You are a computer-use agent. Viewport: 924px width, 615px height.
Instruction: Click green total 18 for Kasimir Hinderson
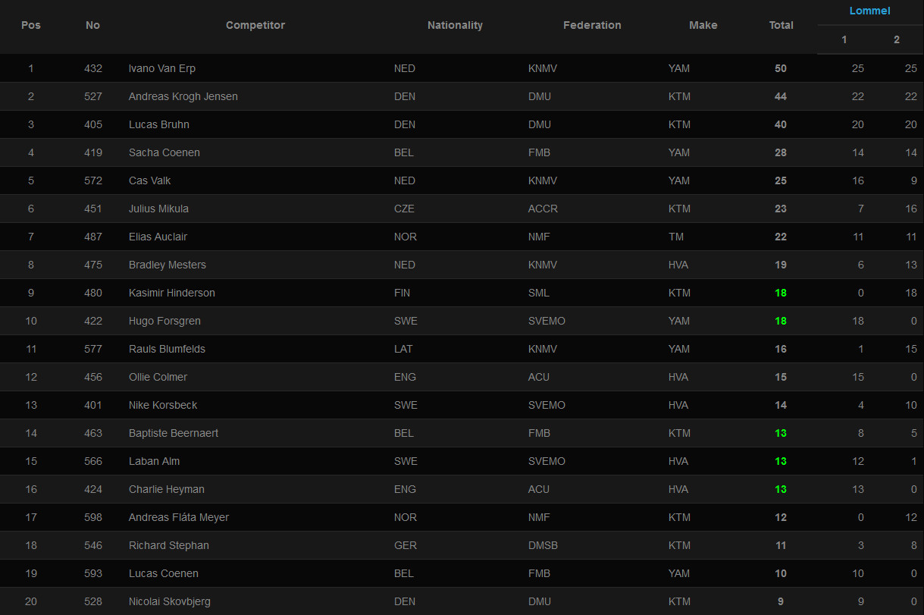781,293
